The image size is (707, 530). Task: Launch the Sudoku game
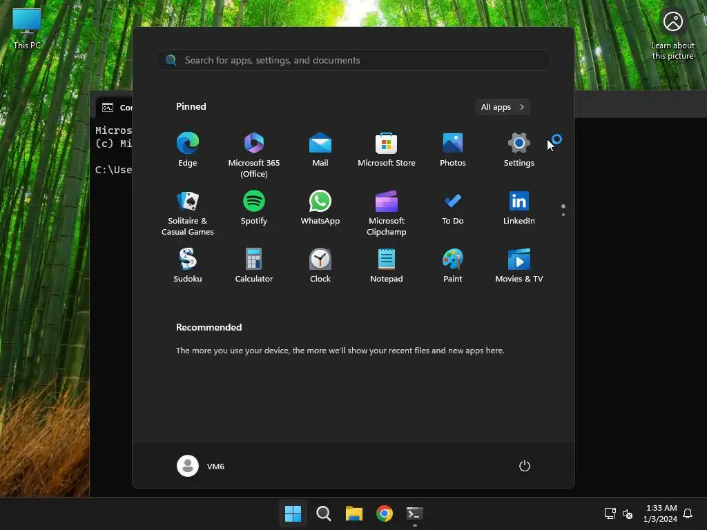[x=188, y=266]
